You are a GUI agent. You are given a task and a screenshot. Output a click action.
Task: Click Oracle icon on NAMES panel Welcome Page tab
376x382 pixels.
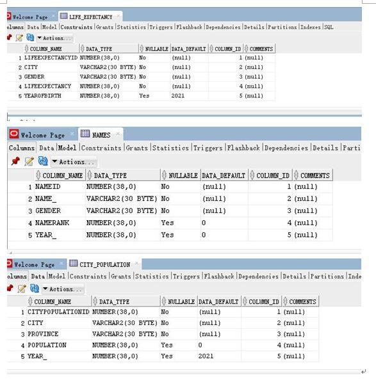tap(14, 134)
